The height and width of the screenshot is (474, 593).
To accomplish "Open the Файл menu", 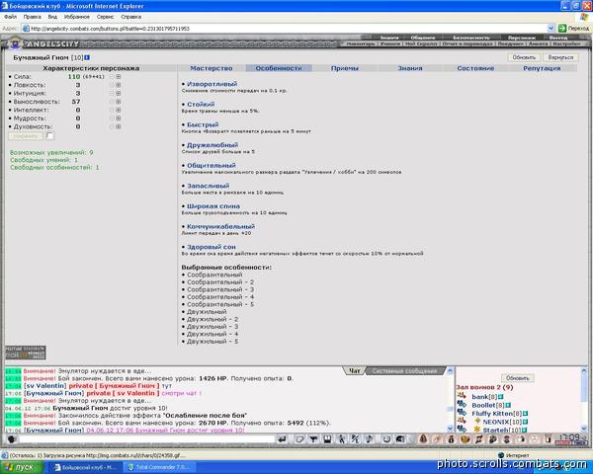I will [x=10, y=17].
